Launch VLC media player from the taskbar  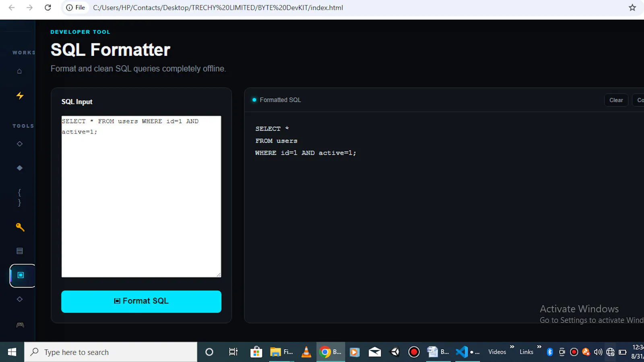point(306,352)
